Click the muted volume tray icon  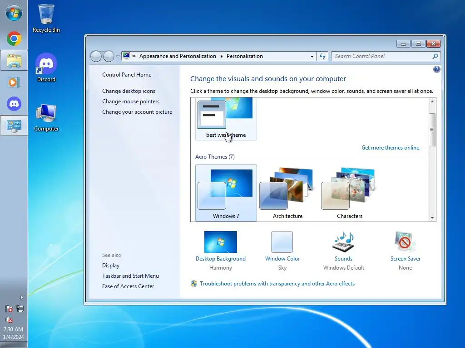point(9,319)
